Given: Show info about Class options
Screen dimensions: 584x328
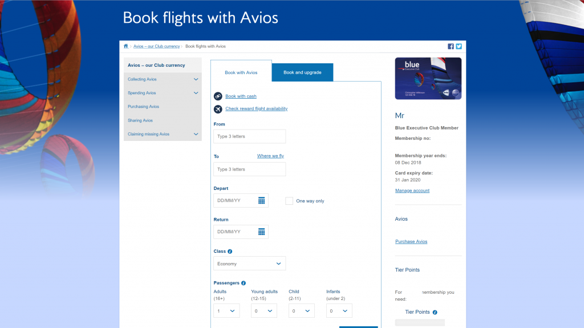Looking at the screenshot, I should click(230, 252).
